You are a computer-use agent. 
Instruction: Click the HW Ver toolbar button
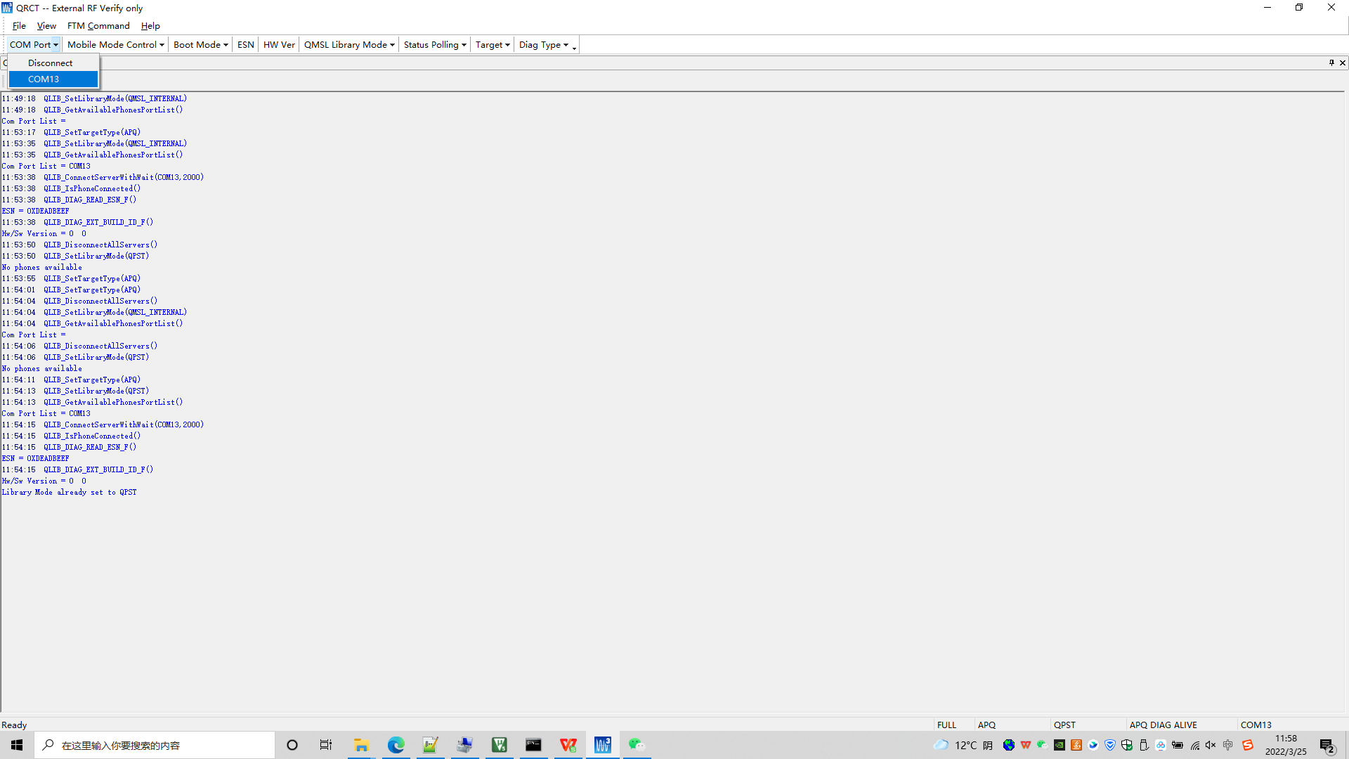point(279,45)
